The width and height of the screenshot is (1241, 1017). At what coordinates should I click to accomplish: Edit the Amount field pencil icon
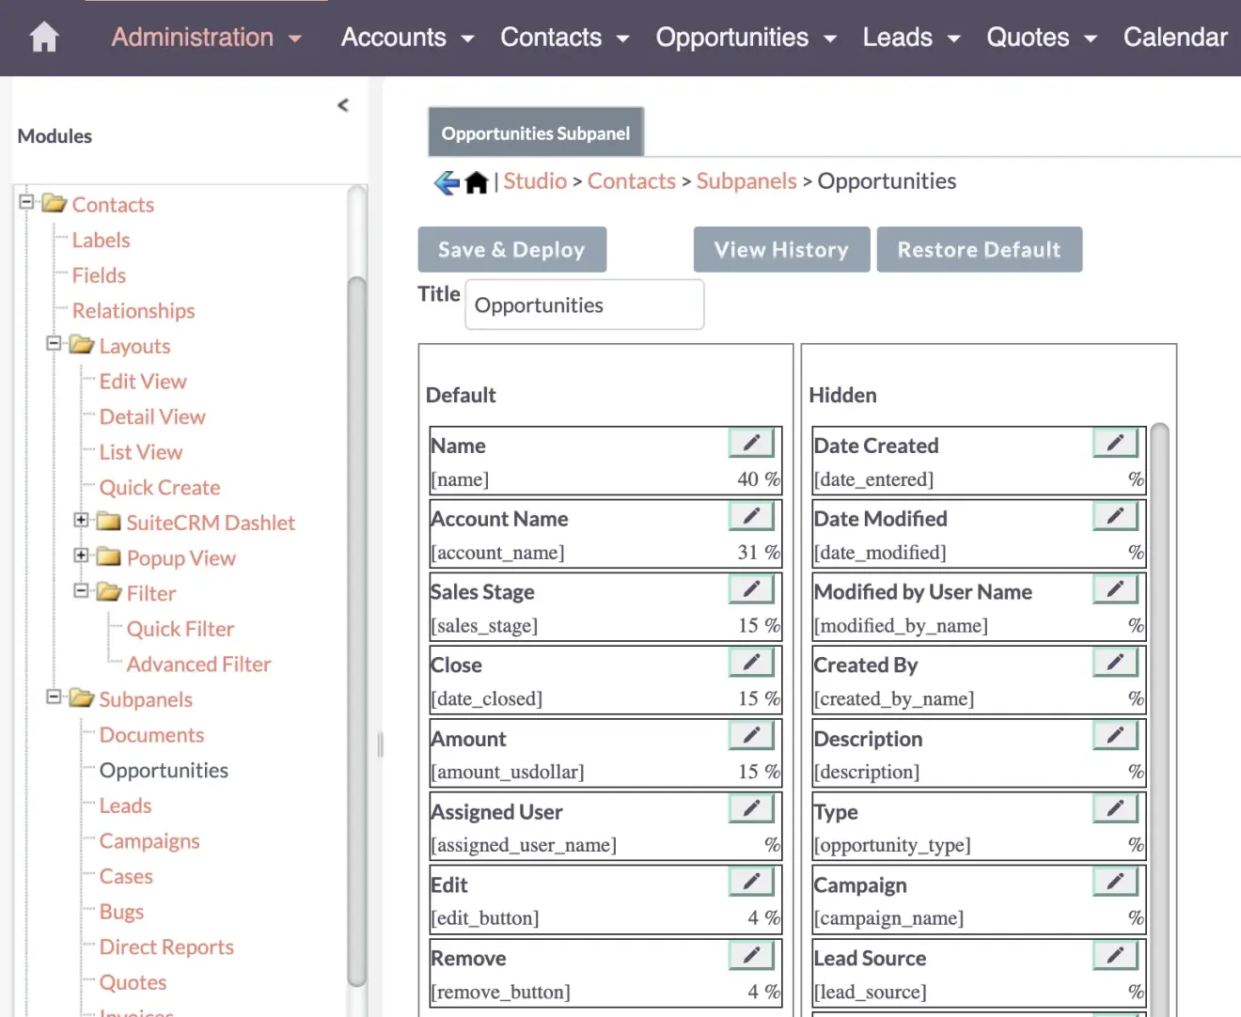tap(750, 735)
